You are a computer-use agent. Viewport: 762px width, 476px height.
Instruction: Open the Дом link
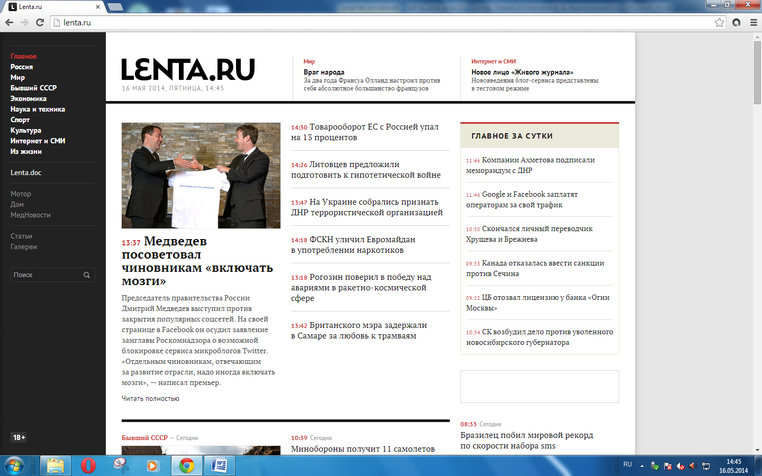click(x=17, y=205)
